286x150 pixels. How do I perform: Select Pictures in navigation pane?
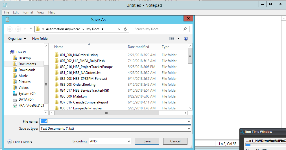click(22, 82)
